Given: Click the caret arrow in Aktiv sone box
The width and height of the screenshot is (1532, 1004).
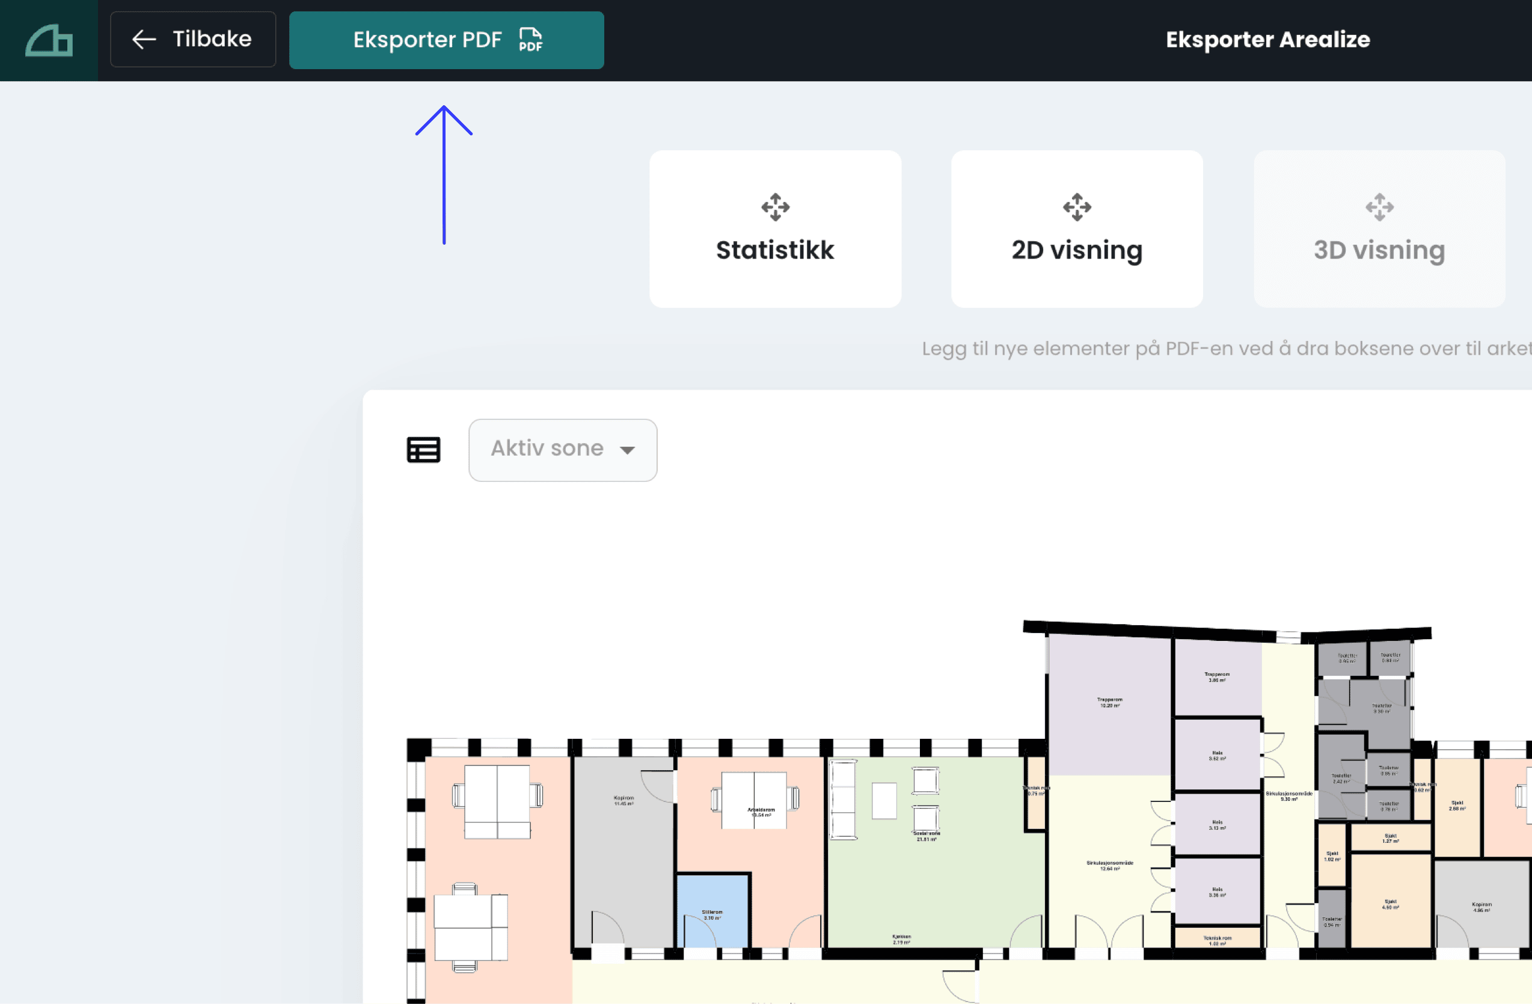Looking at the screenshot, I should 628,450.
